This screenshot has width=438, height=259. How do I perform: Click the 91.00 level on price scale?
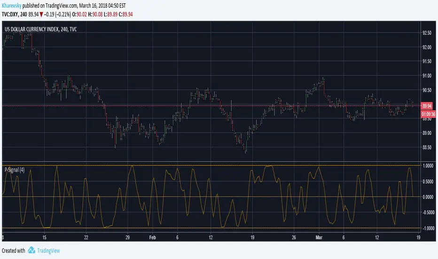pyautogui.click(x=427, y=76)
